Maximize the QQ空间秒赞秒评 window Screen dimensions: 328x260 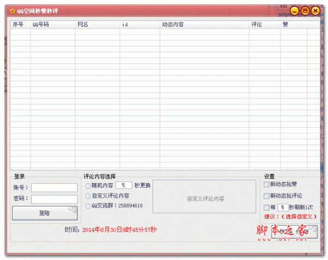(x=305, y=11)
